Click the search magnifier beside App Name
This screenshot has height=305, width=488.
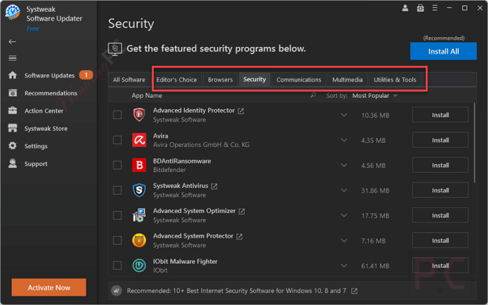pos(313,95)
